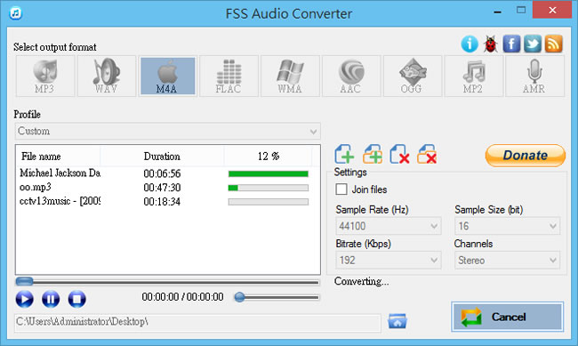Select AMR output format
578x346 pixels.
point(534,76)
